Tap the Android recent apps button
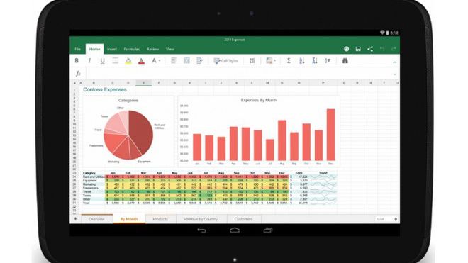Screen dimensions: 468x263 pos(268,230)
